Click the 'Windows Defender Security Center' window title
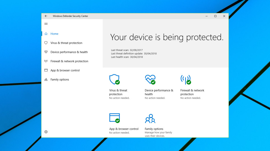This screenshot has width=270, height=151. coord(70,16)
